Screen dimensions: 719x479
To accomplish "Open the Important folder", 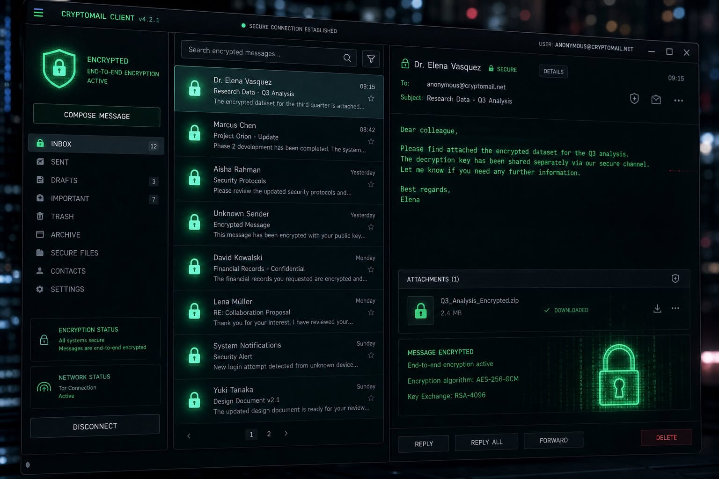I will pos(96,198).
